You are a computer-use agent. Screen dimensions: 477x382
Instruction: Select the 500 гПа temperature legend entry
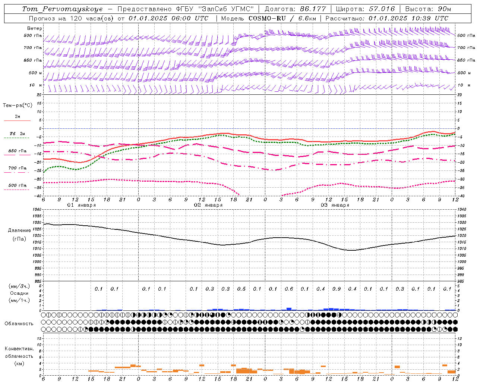pos(18,185)
